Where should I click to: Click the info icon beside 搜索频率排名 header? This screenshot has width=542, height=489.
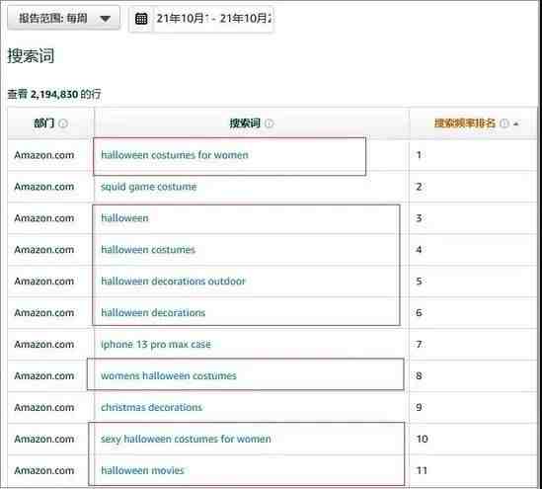click(504, 123)
